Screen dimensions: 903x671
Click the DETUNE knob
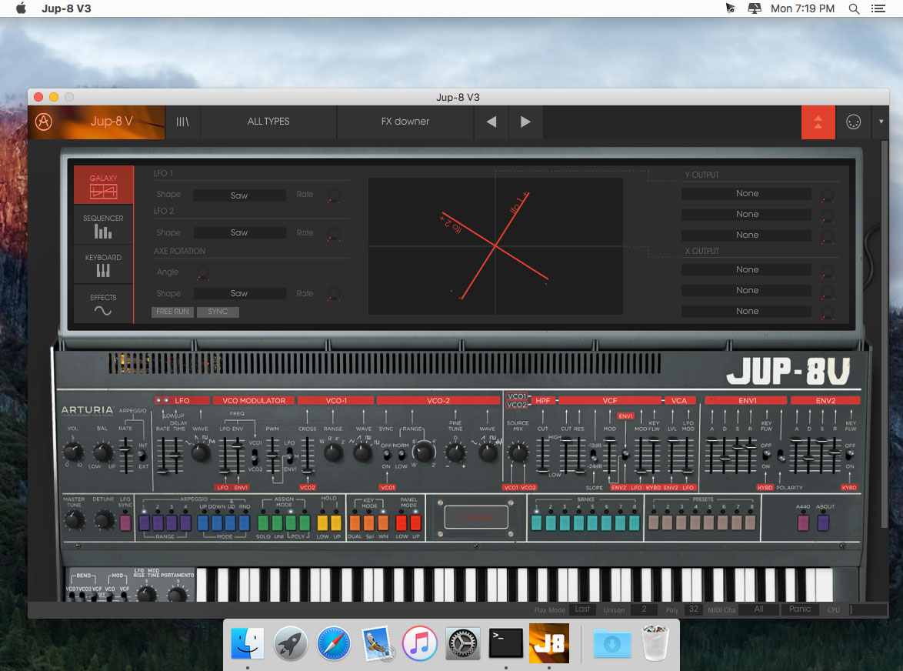103,521
